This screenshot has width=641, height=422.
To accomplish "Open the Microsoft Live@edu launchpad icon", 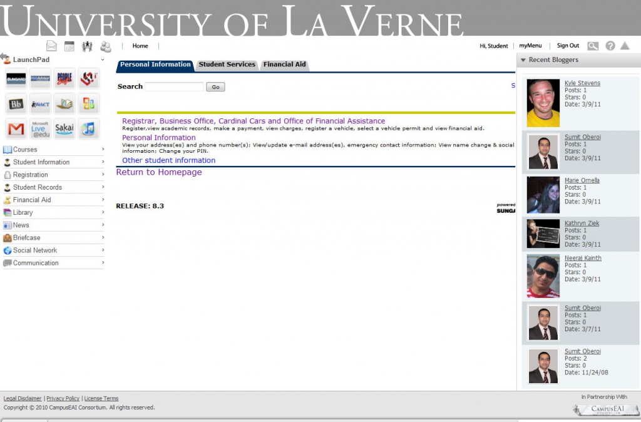I will pos(40,129).
